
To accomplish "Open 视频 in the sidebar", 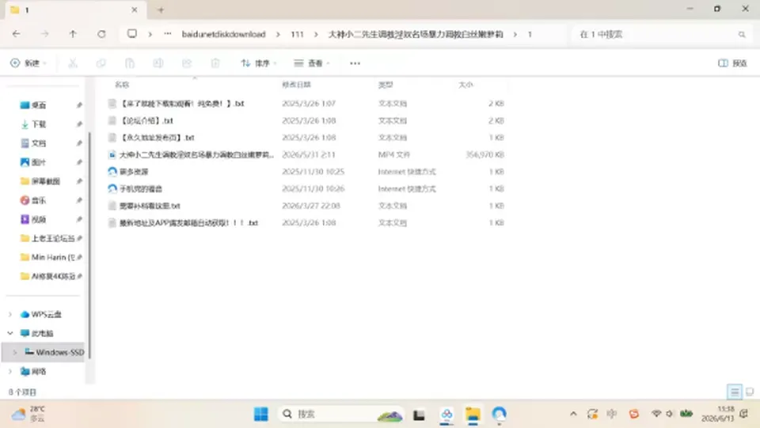I will tap(39, 219).
